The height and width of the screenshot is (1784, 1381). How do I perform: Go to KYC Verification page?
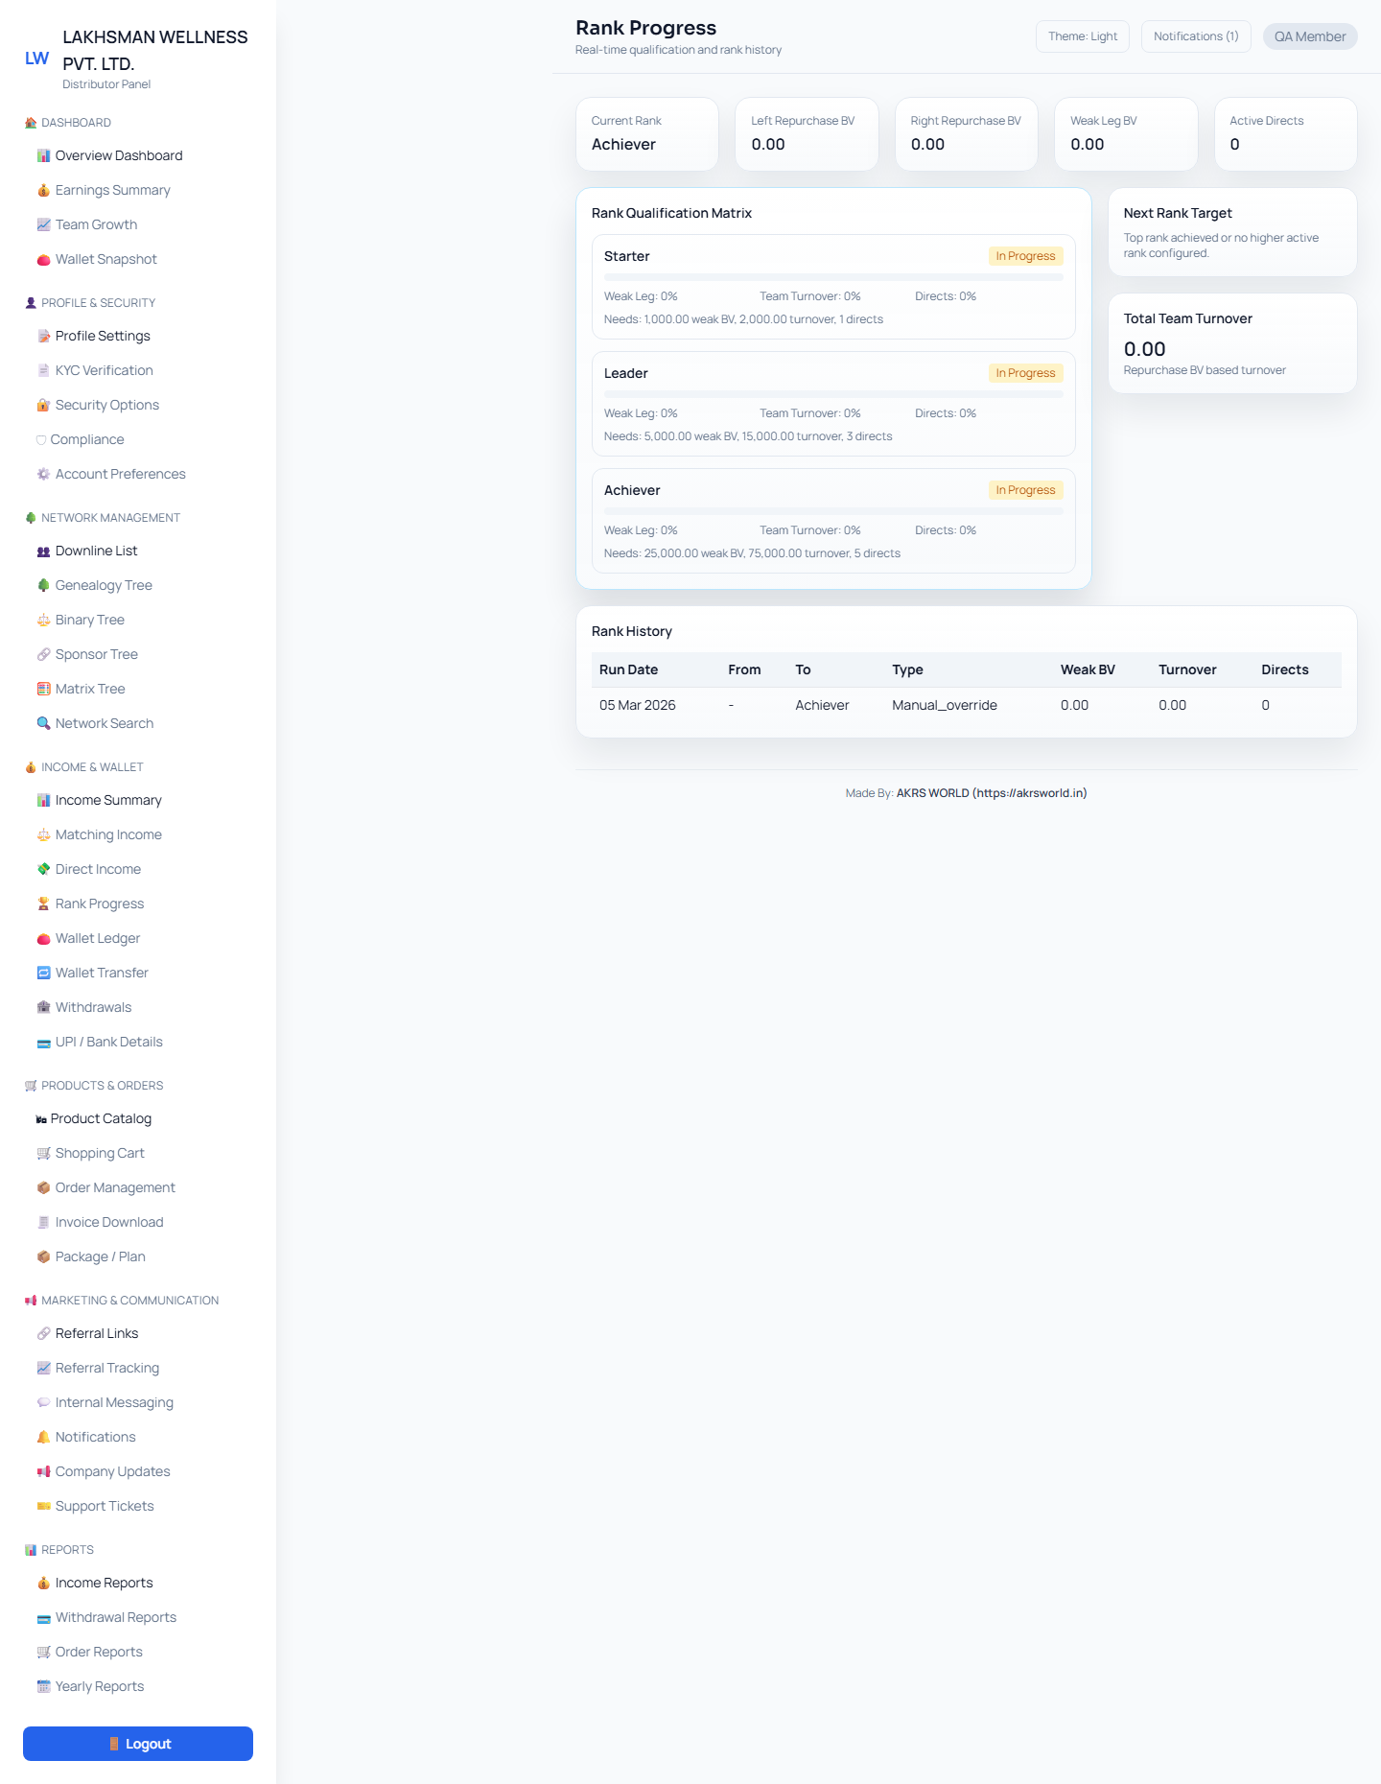[x=104, y=370]
